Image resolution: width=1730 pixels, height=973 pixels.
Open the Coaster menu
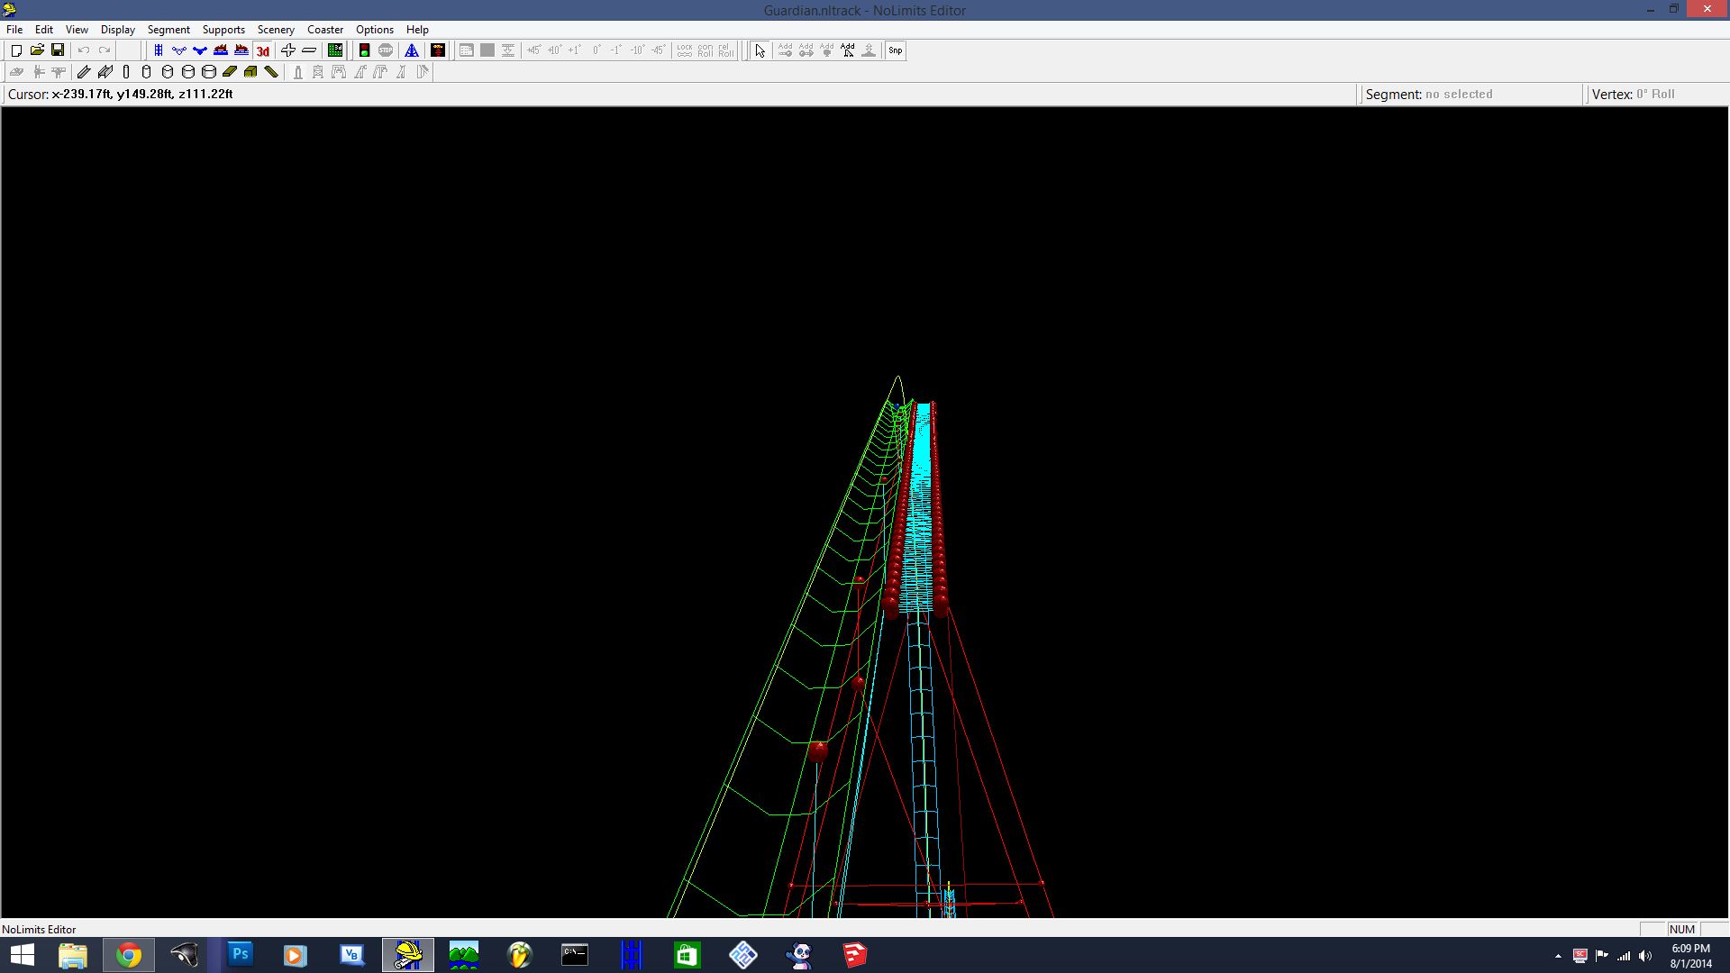tap(324, 30)
